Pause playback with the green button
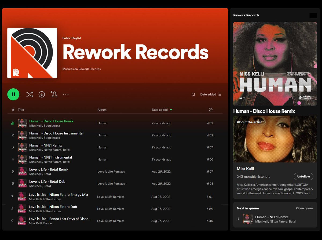The height and width of the screenshot is (240, 322). (13, 94)
